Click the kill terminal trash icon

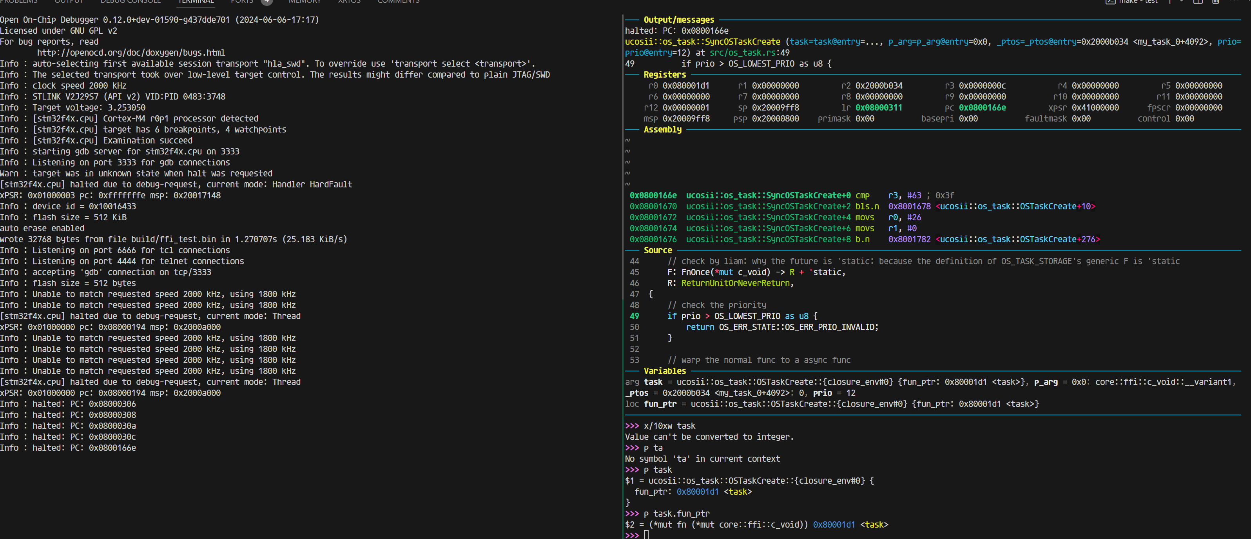pyautogui.click(x=1216, y=2)
